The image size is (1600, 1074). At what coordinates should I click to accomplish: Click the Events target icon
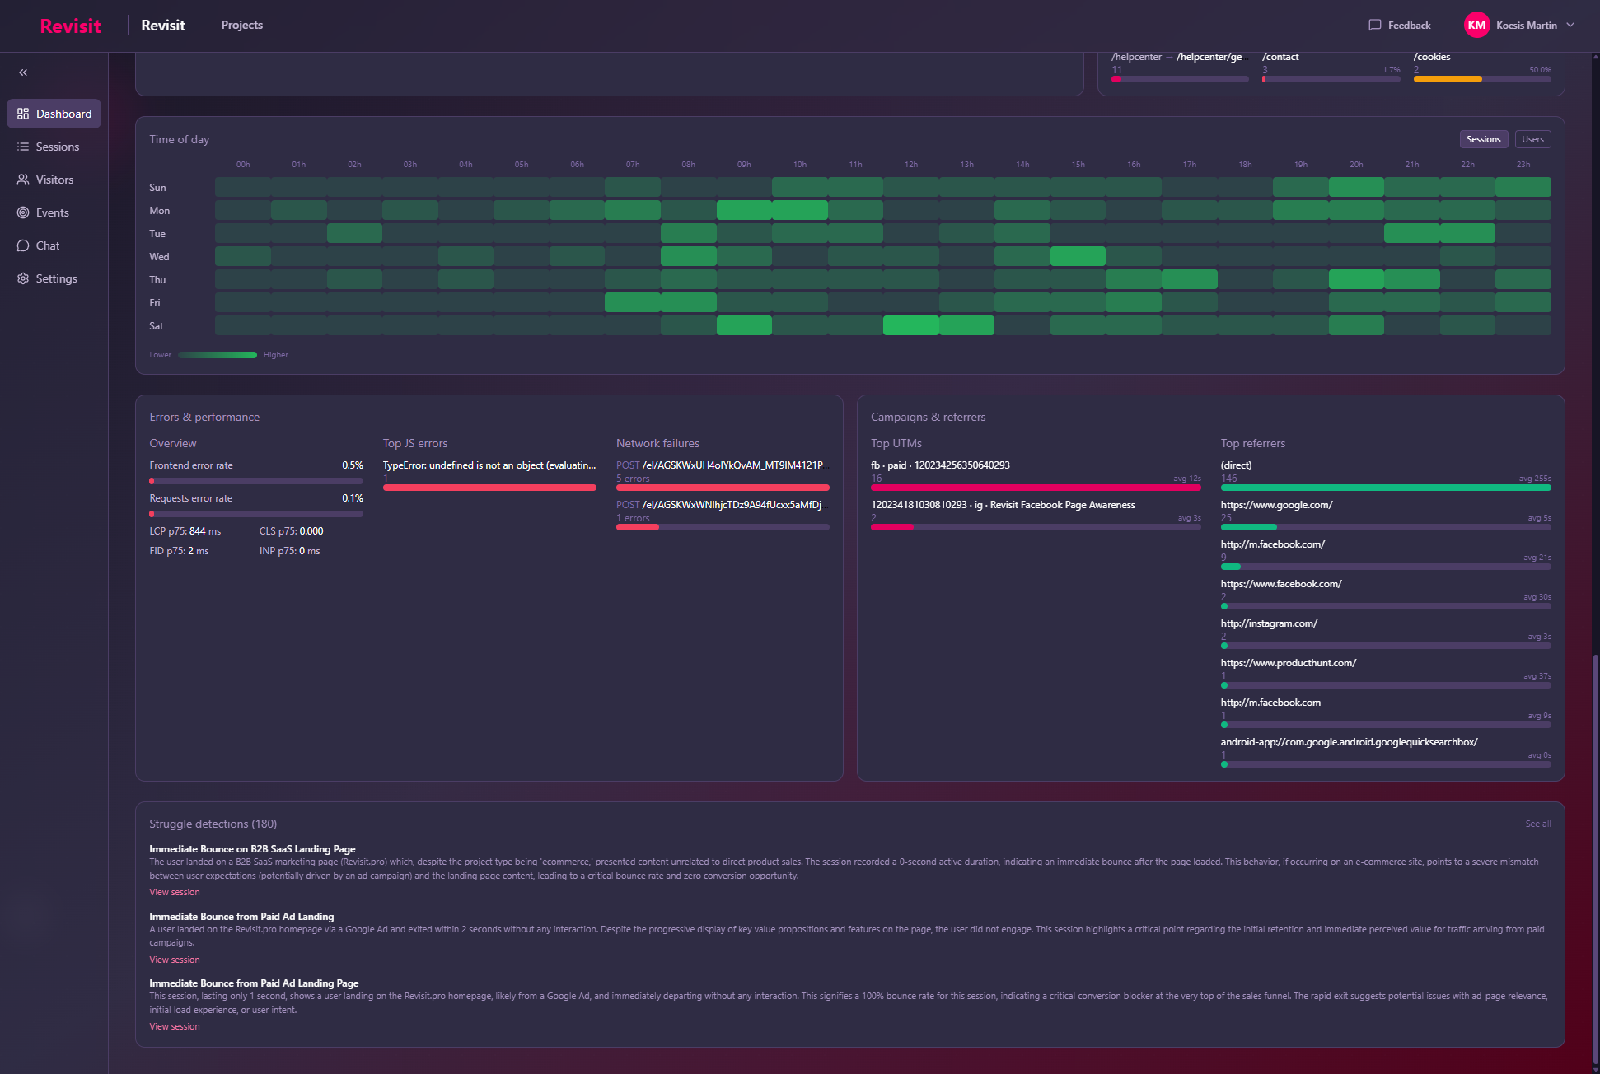point(23,212)
